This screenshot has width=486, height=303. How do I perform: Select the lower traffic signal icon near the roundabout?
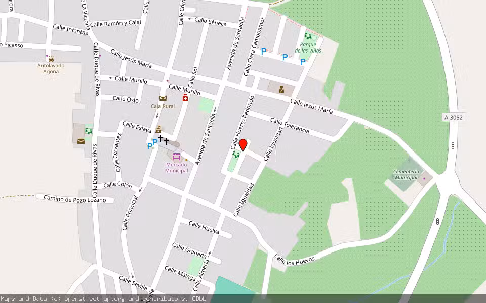(x=437, y=221)
